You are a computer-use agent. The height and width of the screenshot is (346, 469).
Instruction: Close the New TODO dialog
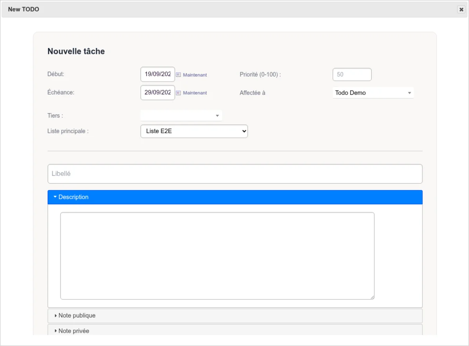[461, 9]
